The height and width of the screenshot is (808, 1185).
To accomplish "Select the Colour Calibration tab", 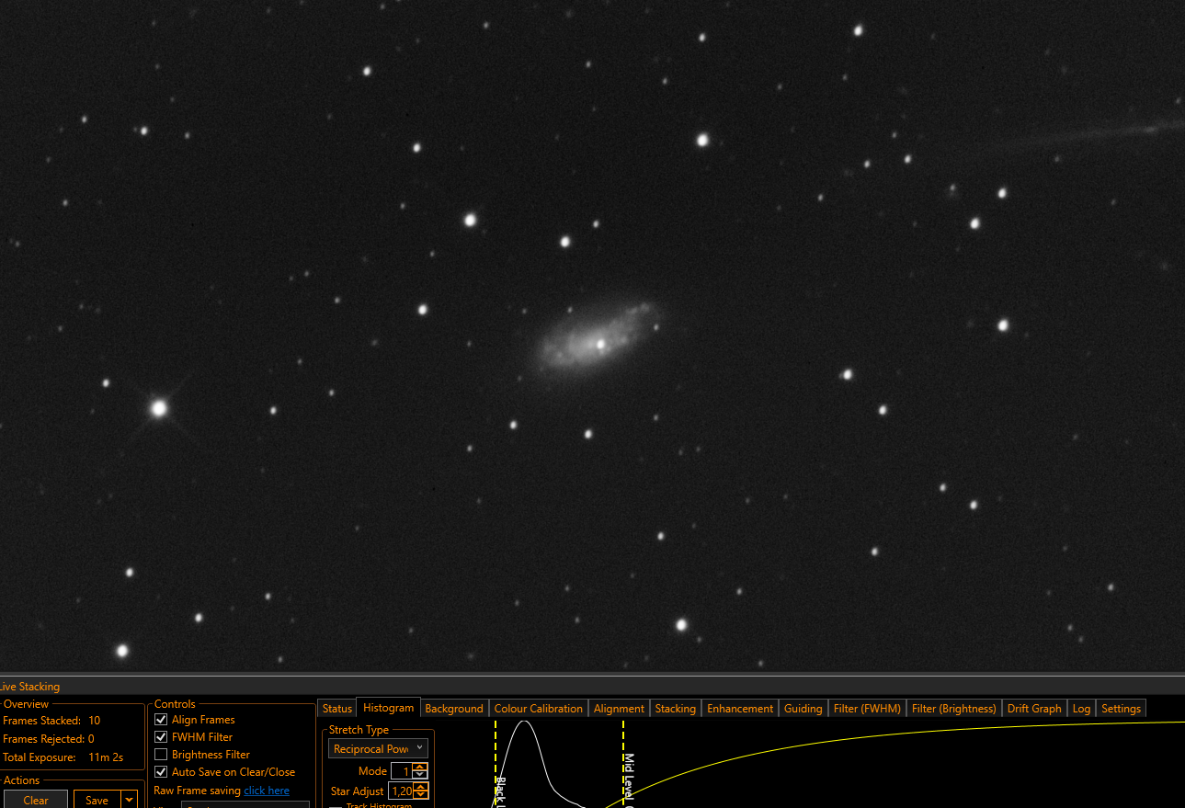I will coord(539,709).
